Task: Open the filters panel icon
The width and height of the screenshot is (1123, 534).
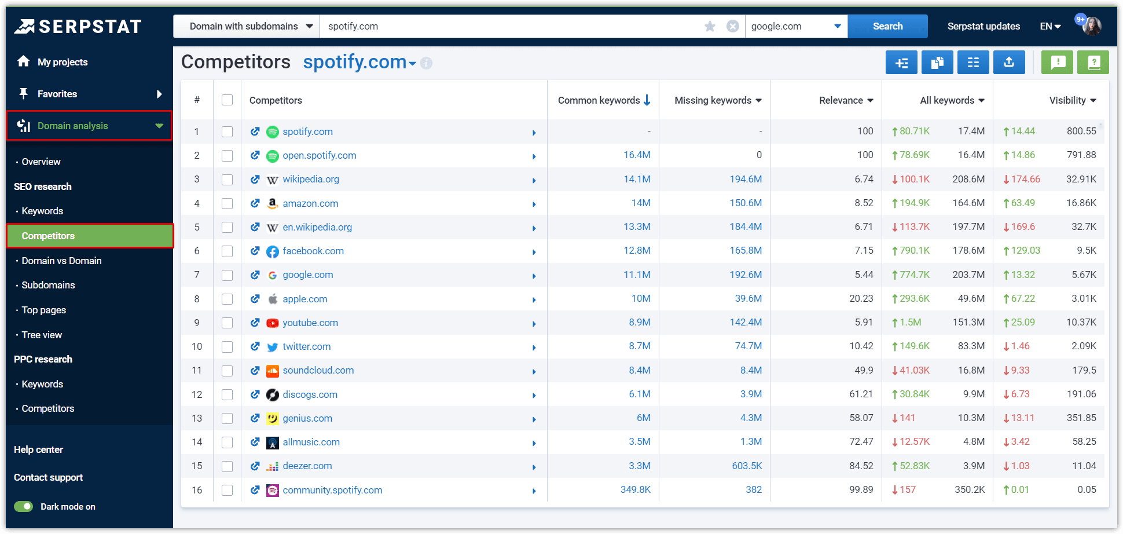Action: coord(901,62)
